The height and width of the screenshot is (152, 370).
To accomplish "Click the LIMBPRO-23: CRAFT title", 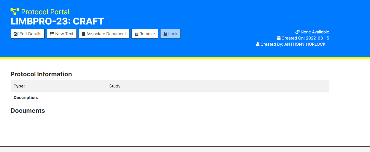I will pos(57,21).
